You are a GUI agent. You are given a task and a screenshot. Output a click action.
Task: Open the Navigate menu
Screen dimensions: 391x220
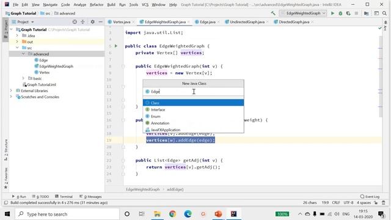(x=50, y=4)
